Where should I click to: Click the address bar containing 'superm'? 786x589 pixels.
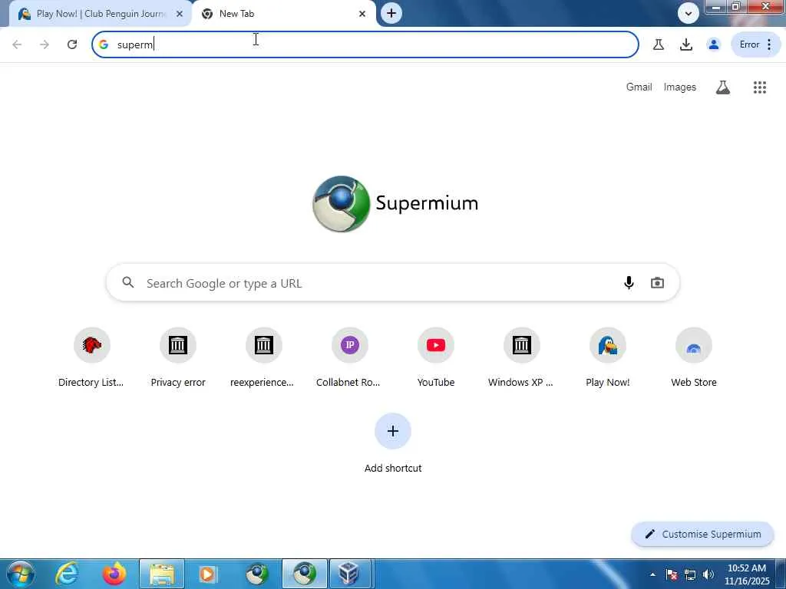[x=365, y=44]
